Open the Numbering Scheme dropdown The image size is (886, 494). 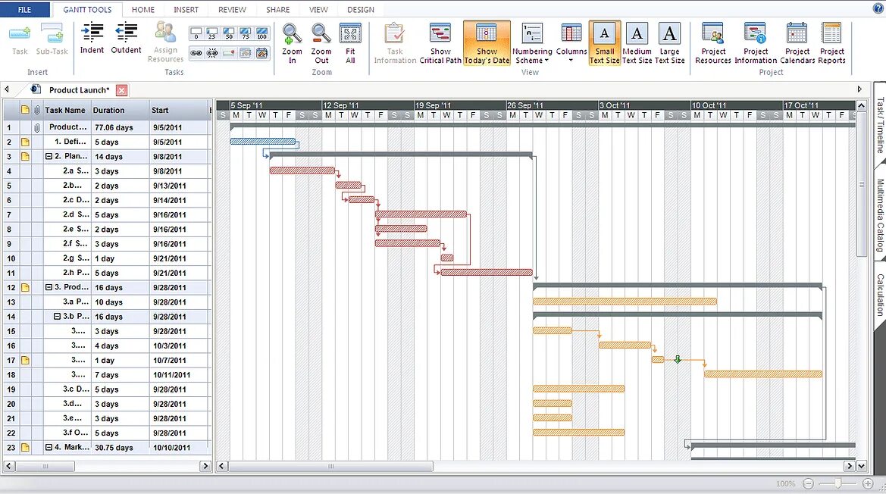(x=532, y=43)
